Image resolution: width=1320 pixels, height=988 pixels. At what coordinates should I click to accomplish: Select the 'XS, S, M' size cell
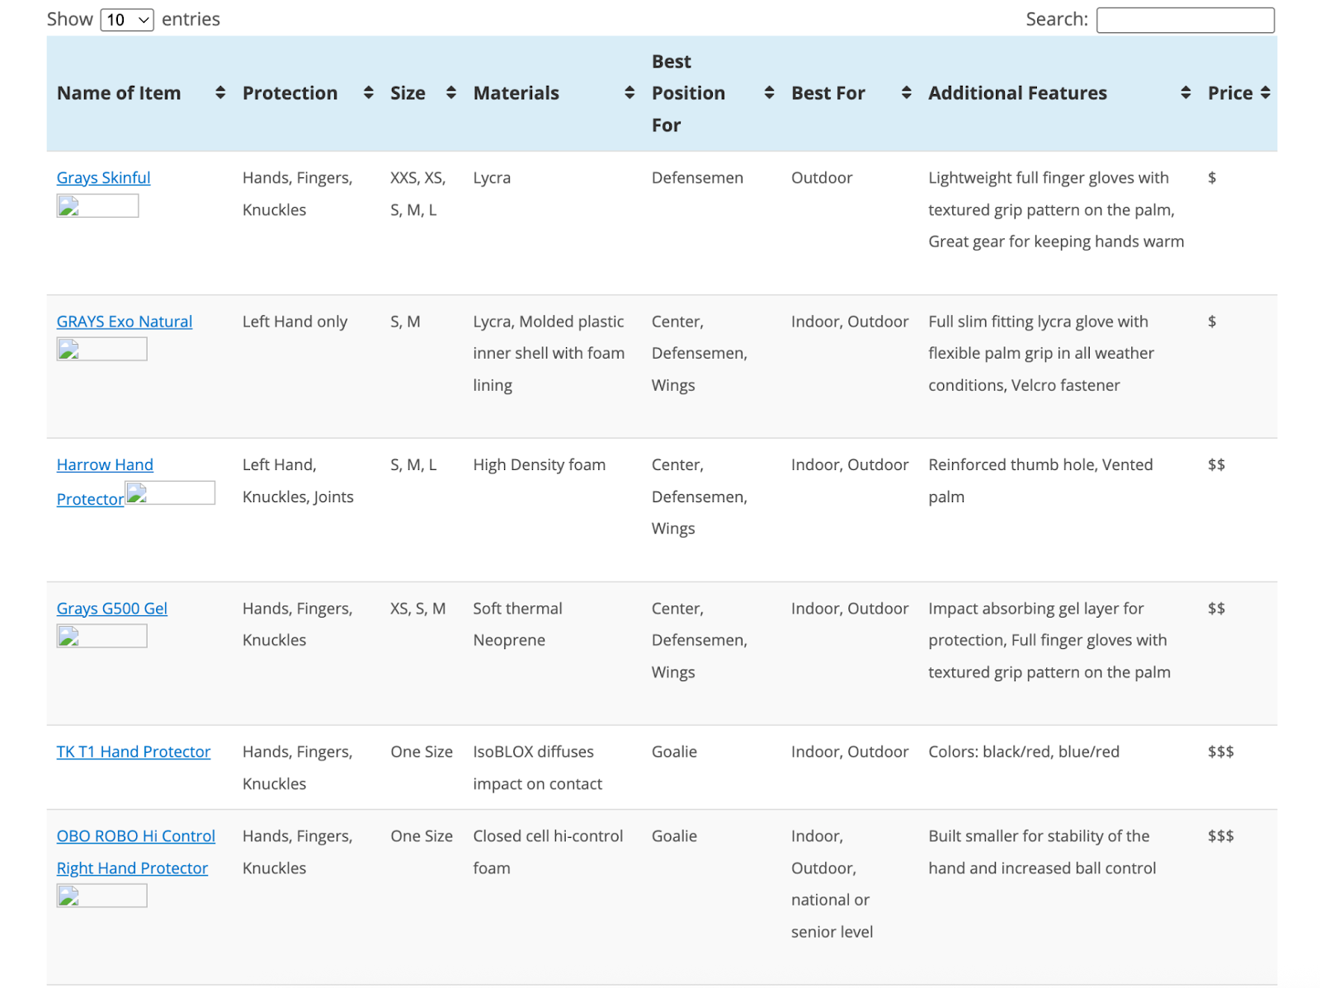click(418, 609)
